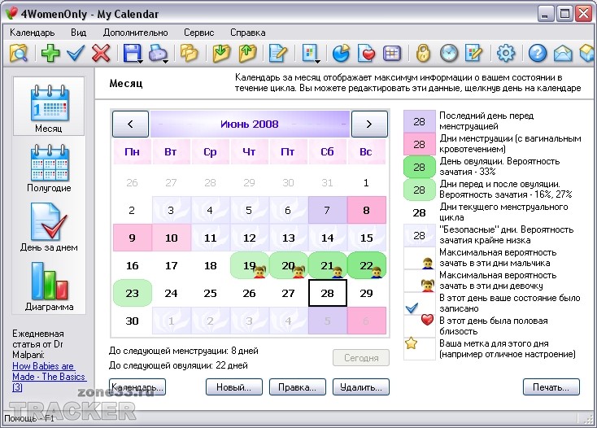Viewport: 597px width, 428px height.
Task: Open the Полугодие view in sidebar
Action: coord(49,168)
